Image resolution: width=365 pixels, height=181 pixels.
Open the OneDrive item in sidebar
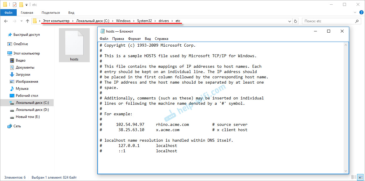(21, 44)
